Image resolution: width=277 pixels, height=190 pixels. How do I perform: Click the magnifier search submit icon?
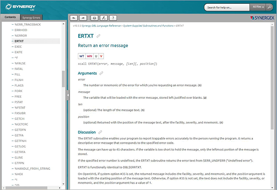click(269, 7)
